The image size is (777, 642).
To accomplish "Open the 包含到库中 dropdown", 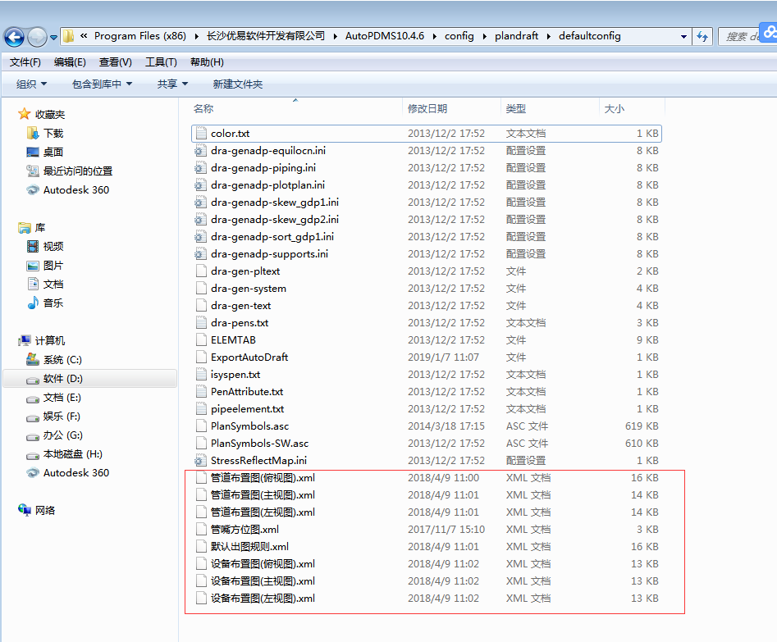I will (101, 84).
